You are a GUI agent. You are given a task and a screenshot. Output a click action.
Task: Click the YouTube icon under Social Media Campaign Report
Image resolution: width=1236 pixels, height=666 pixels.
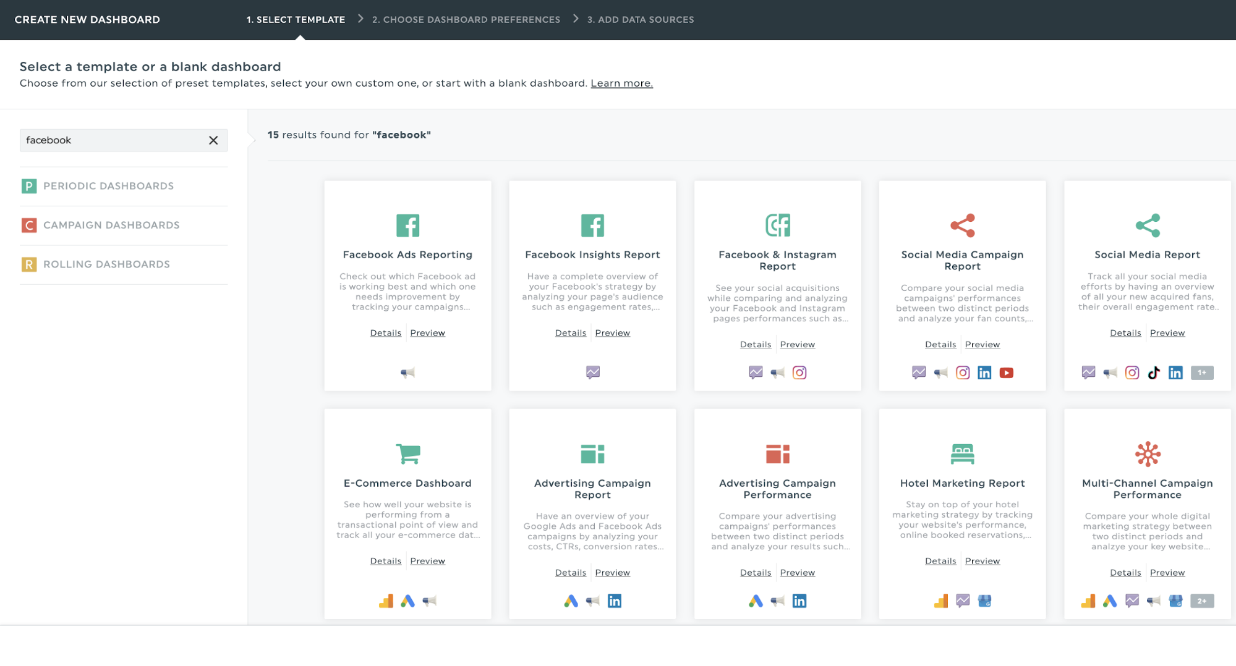point(1007,373)
